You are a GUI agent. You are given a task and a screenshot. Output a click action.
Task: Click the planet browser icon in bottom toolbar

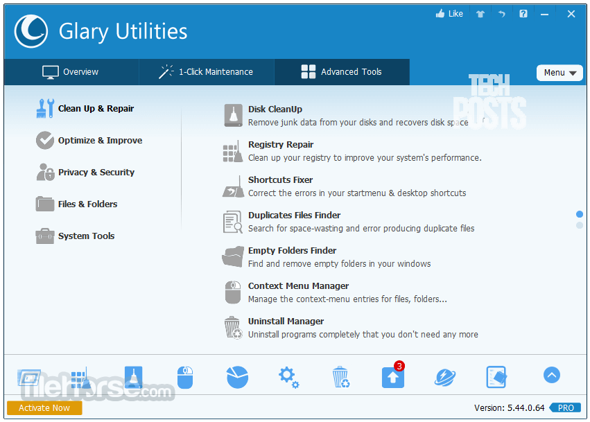(x=445, y=377)
